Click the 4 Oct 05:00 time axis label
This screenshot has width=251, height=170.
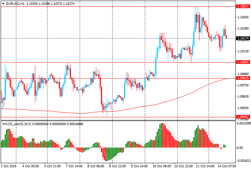tap(31, 166)
